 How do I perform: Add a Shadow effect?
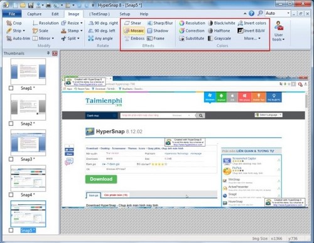tap(158, 31)
